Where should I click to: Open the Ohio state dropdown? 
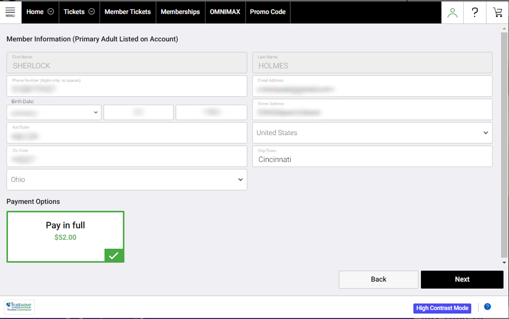[x=127, y=179]
